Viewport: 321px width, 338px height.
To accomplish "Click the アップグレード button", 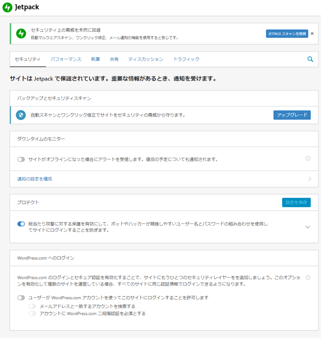I will coord(292,115).
